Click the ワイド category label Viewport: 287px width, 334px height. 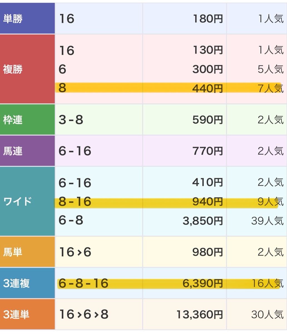point(17,201)
